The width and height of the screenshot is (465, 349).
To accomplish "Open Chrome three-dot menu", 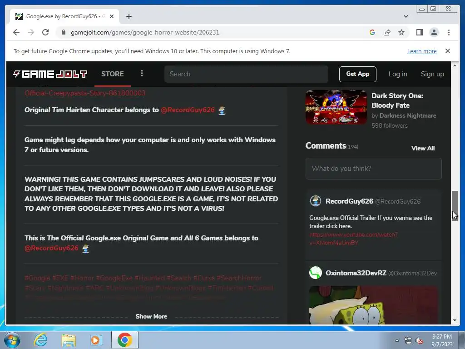I will coord(449,32).
